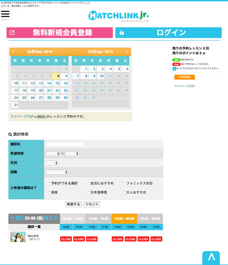228x265 pixels.
Task: Click the scroll-to-top arrow button
Action: pos(211,258)
